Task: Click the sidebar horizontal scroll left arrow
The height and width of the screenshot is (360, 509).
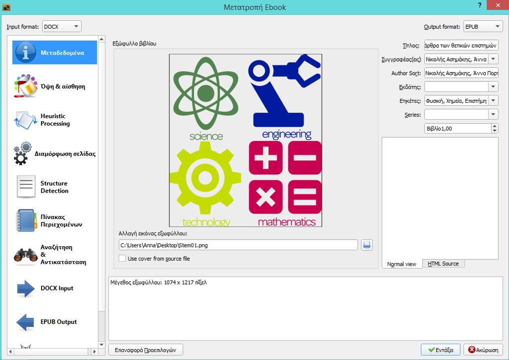Action: click(x=10, y=351)
